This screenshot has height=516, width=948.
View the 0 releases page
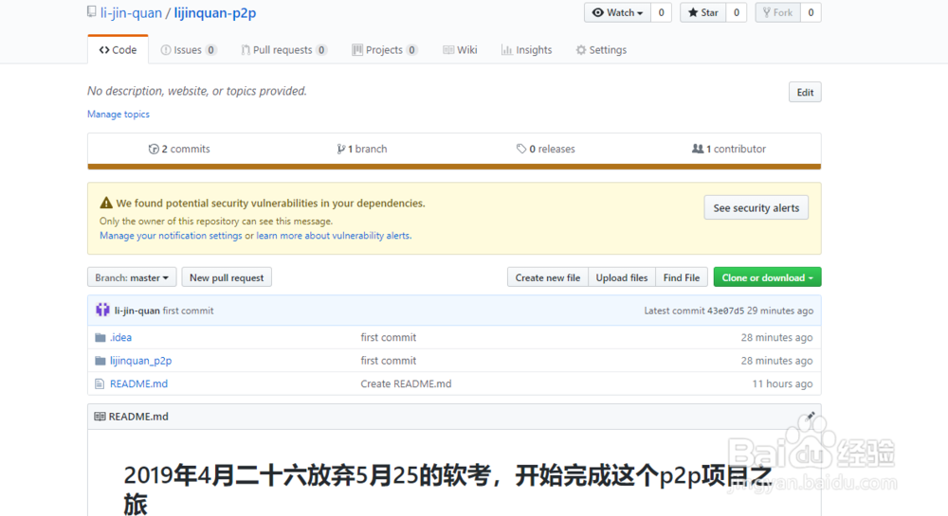545,149
